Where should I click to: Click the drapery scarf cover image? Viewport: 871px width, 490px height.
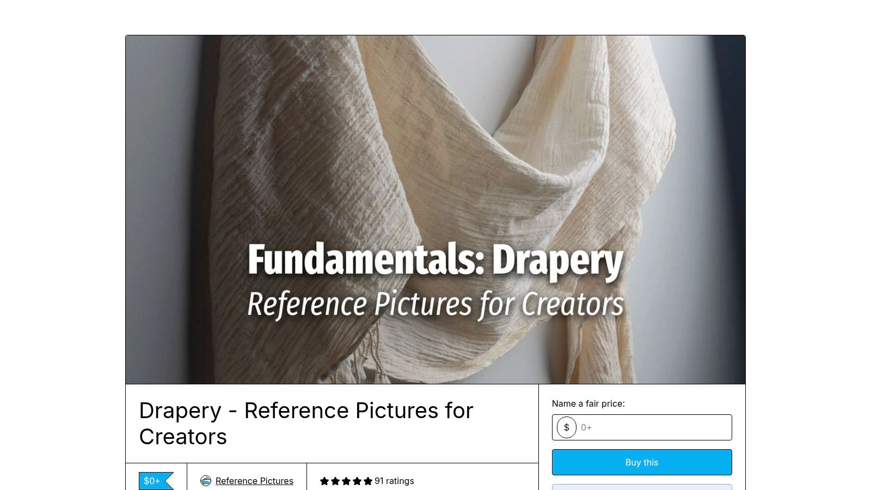[436, 210]
